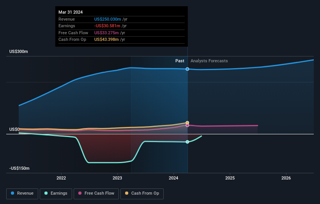
Task: Click the Revenue row label in tooltip
Action: pos(67,19)
